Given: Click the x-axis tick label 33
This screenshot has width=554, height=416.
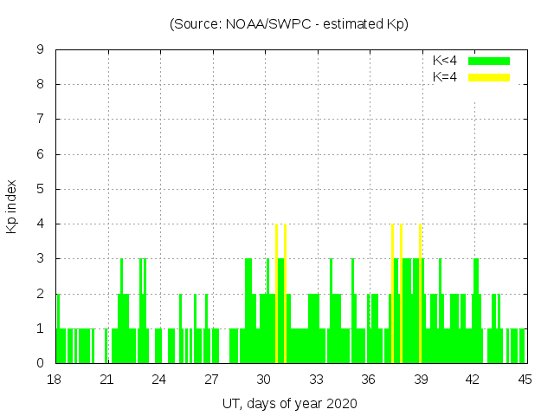Looking at the screenshot, I should (x=317, y=380).
